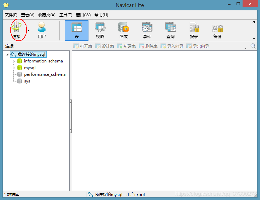Collapse the 我连接的mysql connection node
The image size is (260, 200).
pos(7,54)
